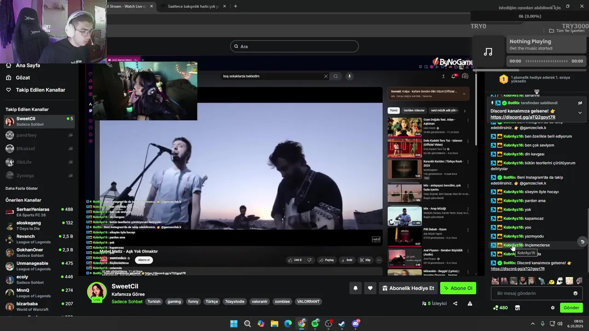589x331 pixels.
Task: Open Steam from the taskbar
Action: point(342,324)
